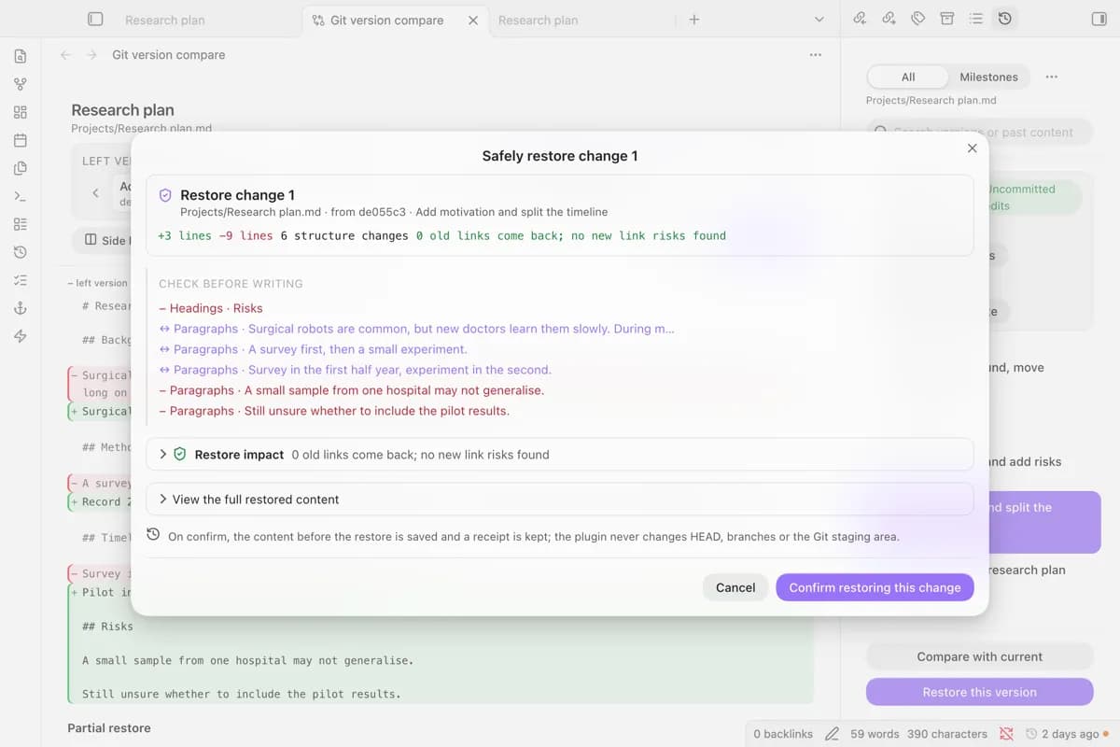Open the canvas grid icon in ribbon
The height and width of the screenshot is (747, 1120).
point(21,112)
